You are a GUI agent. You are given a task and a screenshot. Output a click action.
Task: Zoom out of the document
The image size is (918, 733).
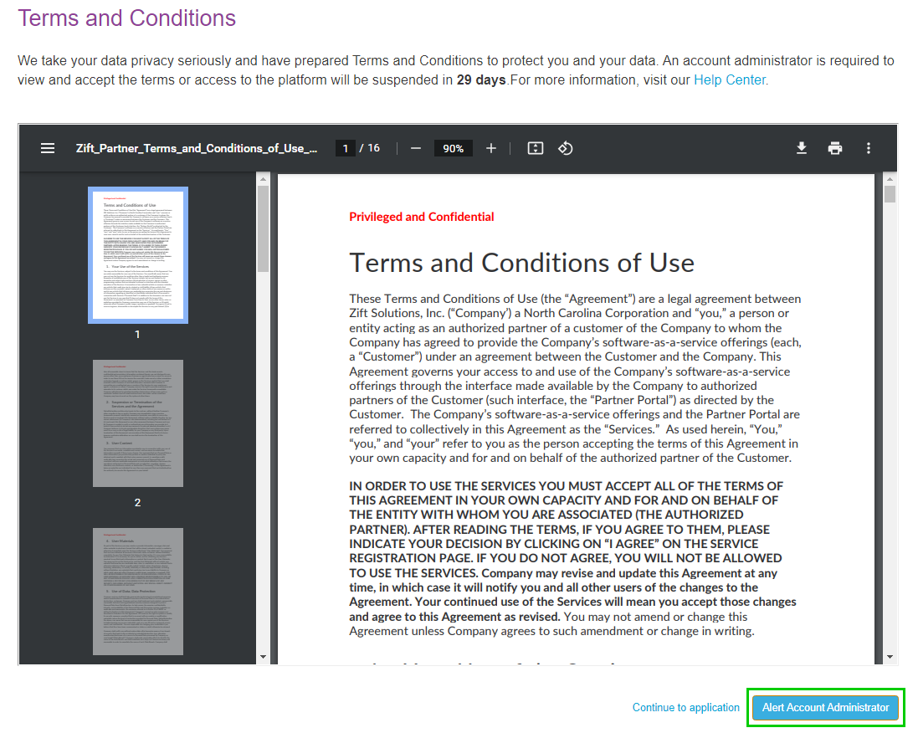[x=415, y=148]
